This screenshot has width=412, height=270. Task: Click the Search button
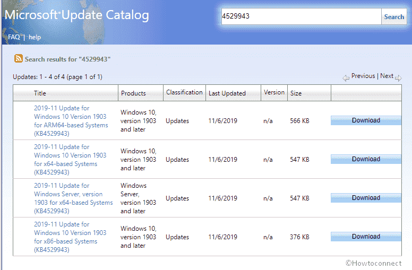tap(394, 16)
